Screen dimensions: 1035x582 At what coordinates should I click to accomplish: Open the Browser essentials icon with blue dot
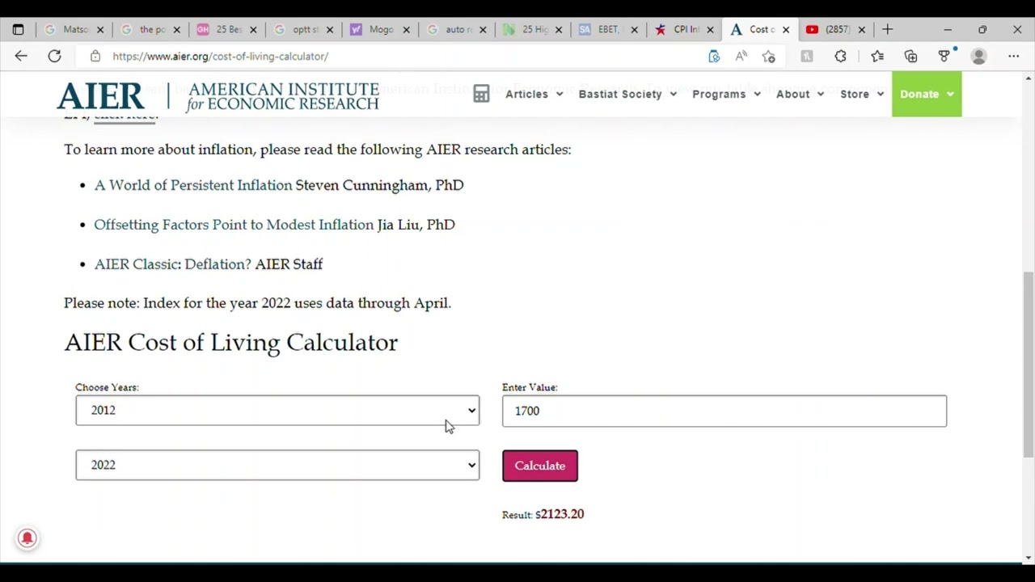tap(945, 56)
